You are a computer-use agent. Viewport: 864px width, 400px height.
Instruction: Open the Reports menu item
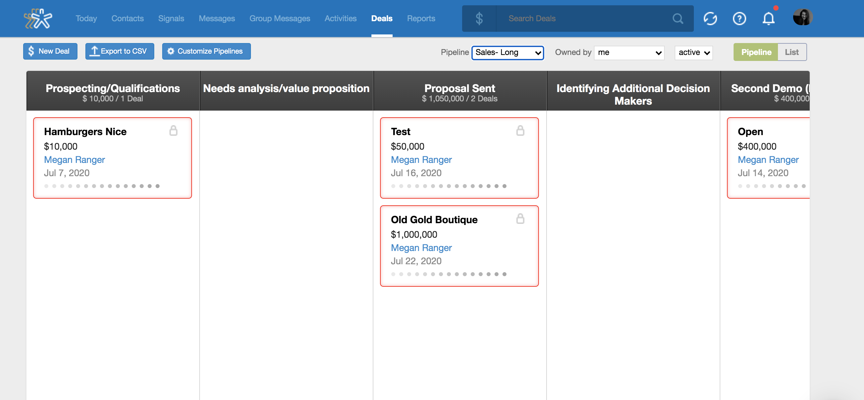421,19
